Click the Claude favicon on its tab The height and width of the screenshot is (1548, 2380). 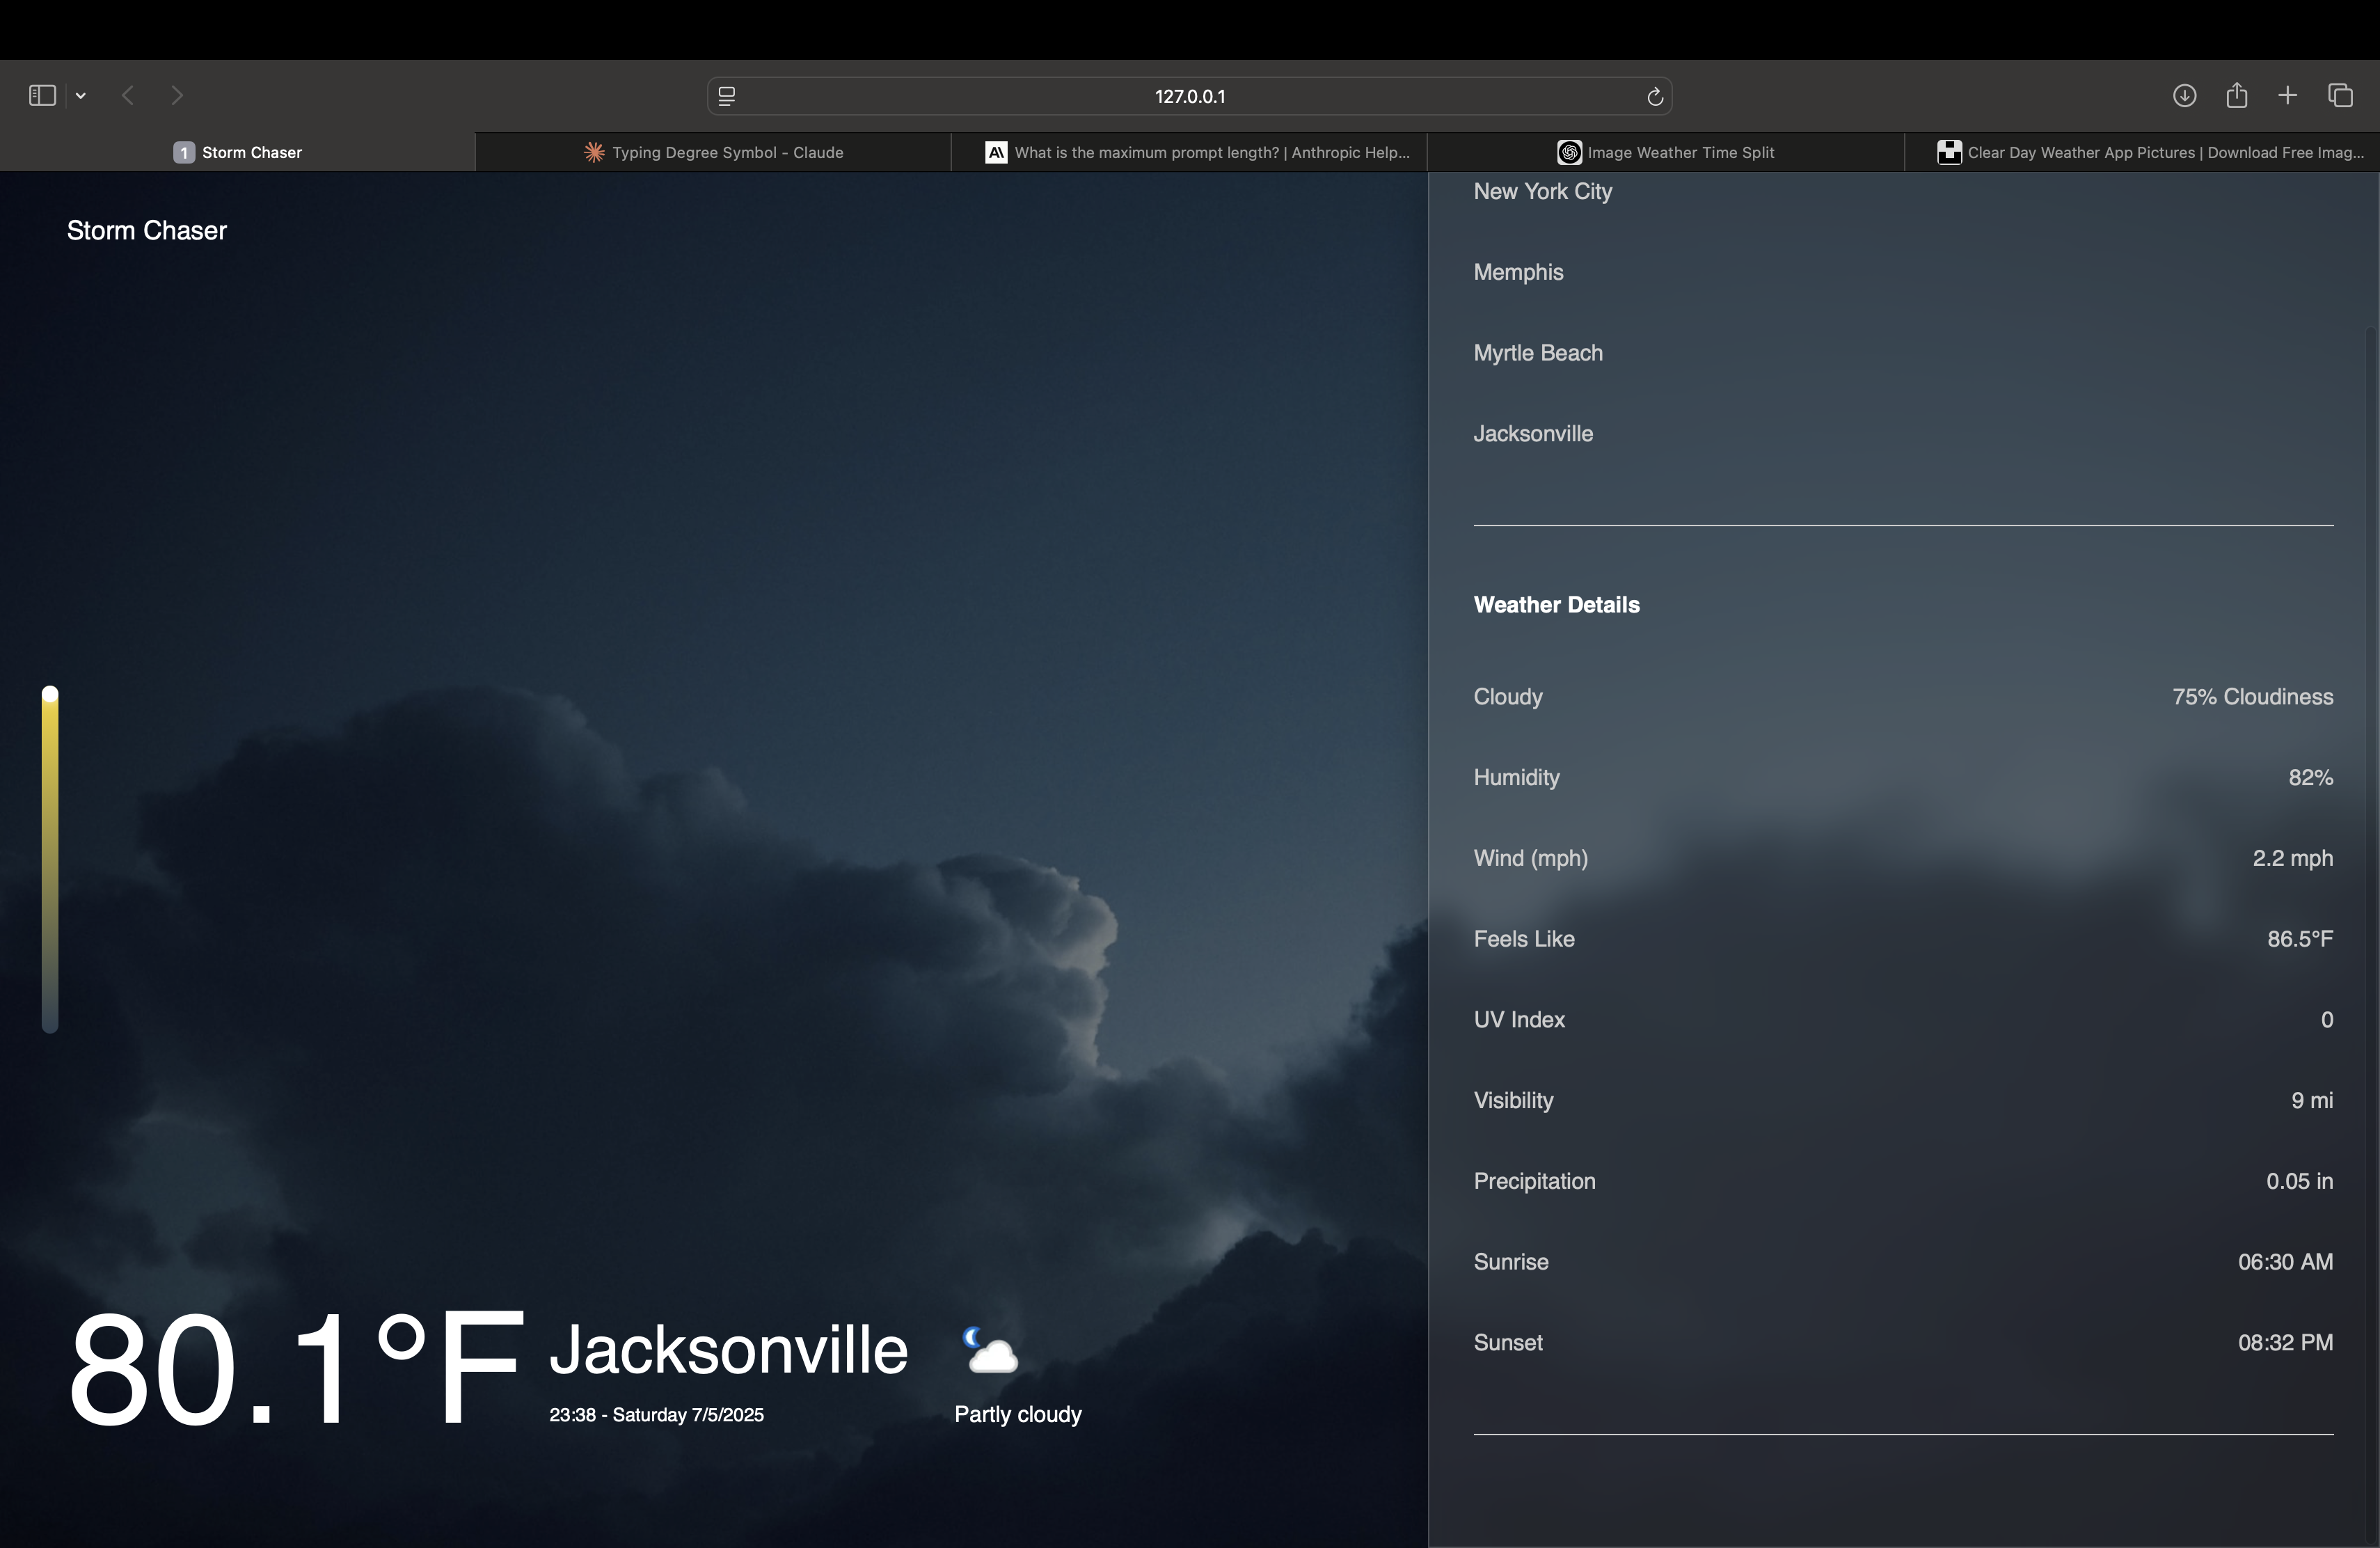tap(594, 152)
